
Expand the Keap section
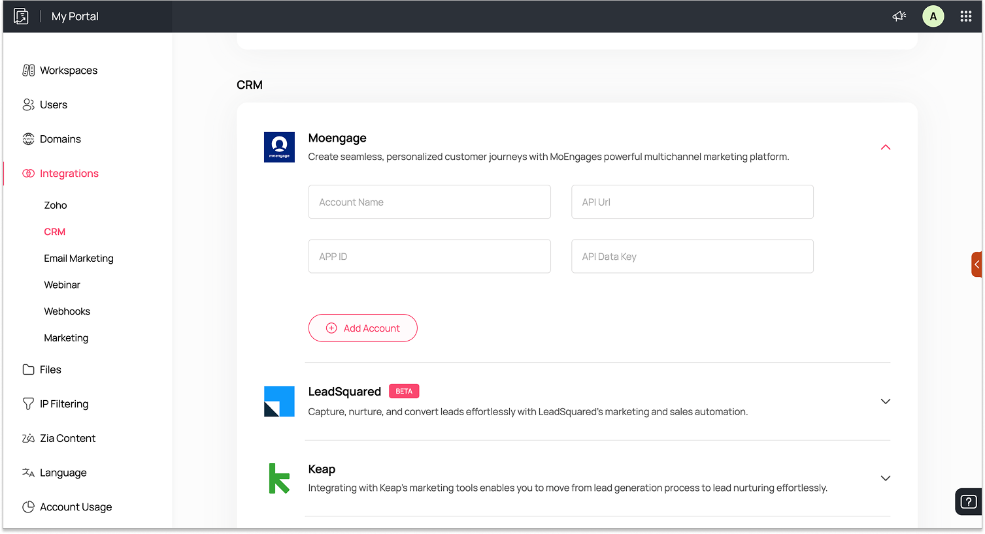[x=886, y=479]
